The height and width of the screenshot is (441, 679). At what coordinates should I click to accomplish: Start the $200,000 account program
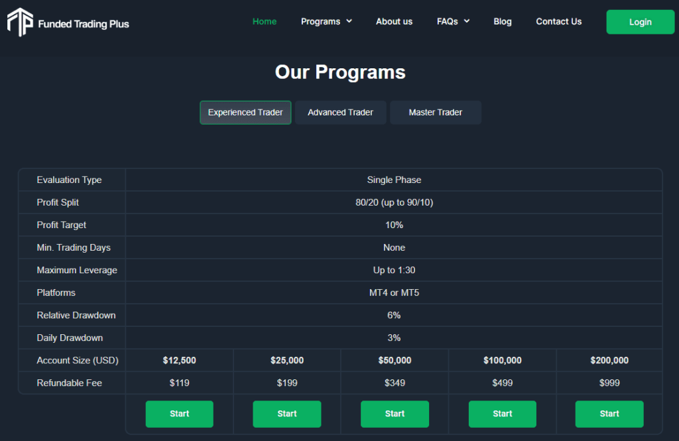609,414
